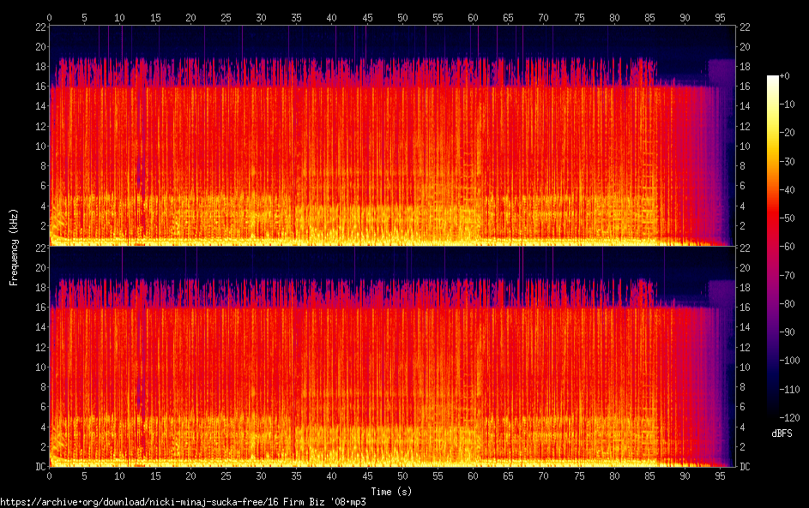Click the 10 tick on the top time axis
809x508 pixels.
[119, 17]
